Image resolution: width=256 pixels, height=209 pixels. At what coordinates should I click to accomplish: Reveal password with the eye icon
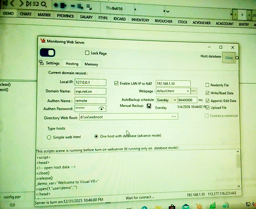[x=102, y=109]
